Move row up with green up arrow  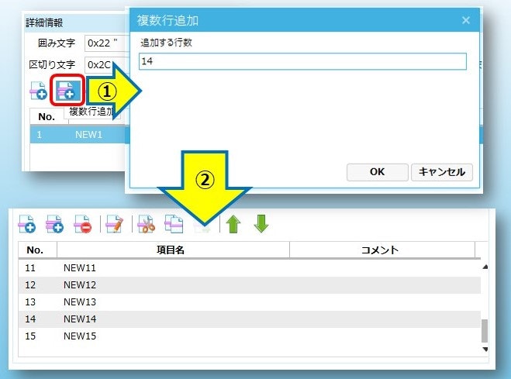pos(233,224)
